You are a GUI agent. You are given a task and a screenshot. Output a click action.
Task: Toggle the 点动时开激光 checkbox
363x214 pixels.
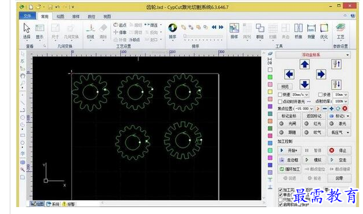[x=280, y=101]
